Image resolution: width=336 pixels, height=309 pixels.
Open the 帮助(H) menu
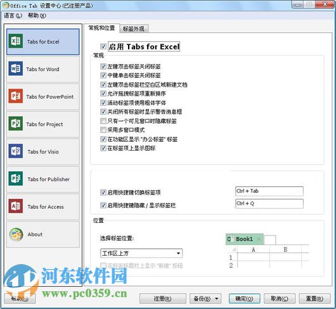37,15
